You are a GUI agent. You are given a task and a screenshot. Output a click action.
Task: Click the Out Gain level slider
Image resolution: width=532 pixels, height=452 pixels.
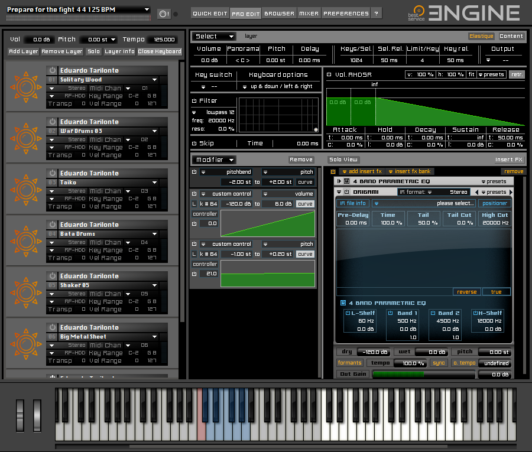click(x=423, y=375)
